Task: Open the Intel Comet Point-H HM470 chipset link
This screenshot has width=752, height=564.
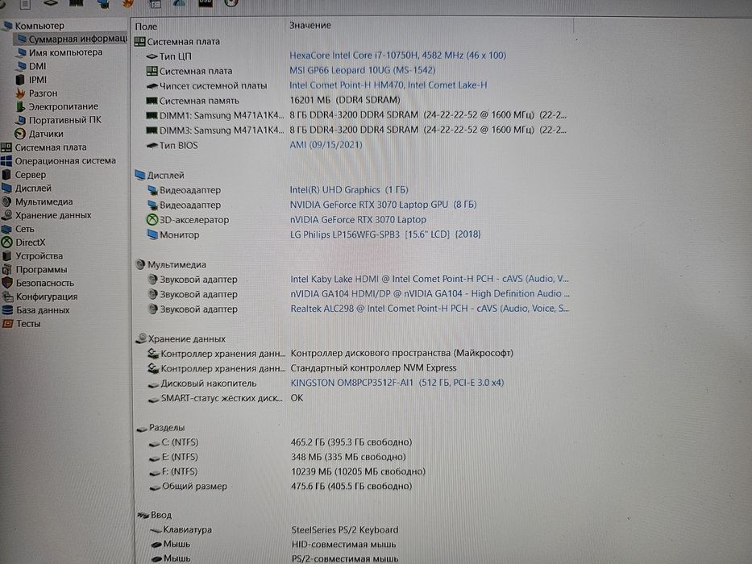Action: pyautogui.click(x=388, y=85)
